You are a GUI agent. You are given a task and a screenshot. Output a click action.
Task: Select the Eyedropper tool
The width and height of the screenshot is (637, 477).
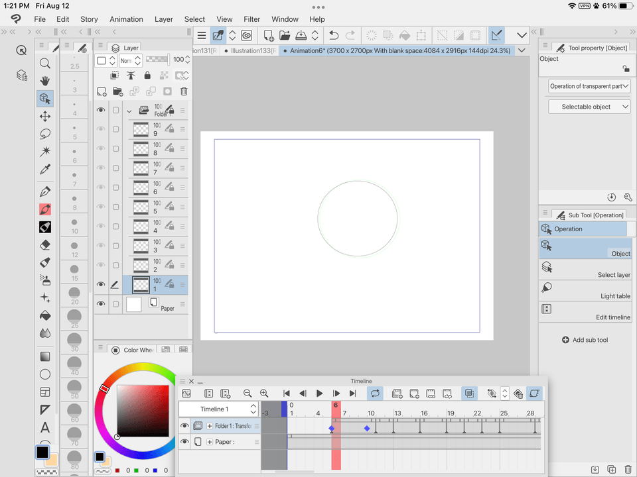(45, 170)
